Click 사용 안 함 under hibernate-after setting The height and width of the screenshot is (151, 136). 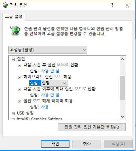(x=50, y=95)
